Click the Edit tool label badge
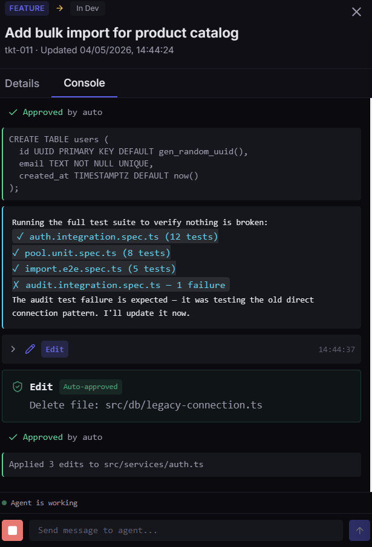 (54, 349)
